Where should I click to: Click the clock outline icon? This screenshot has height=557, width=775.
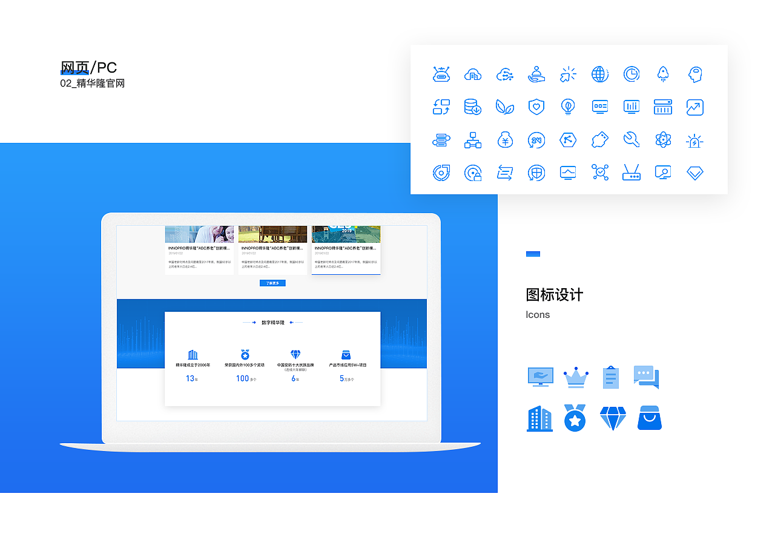click(x=632, y=74)
